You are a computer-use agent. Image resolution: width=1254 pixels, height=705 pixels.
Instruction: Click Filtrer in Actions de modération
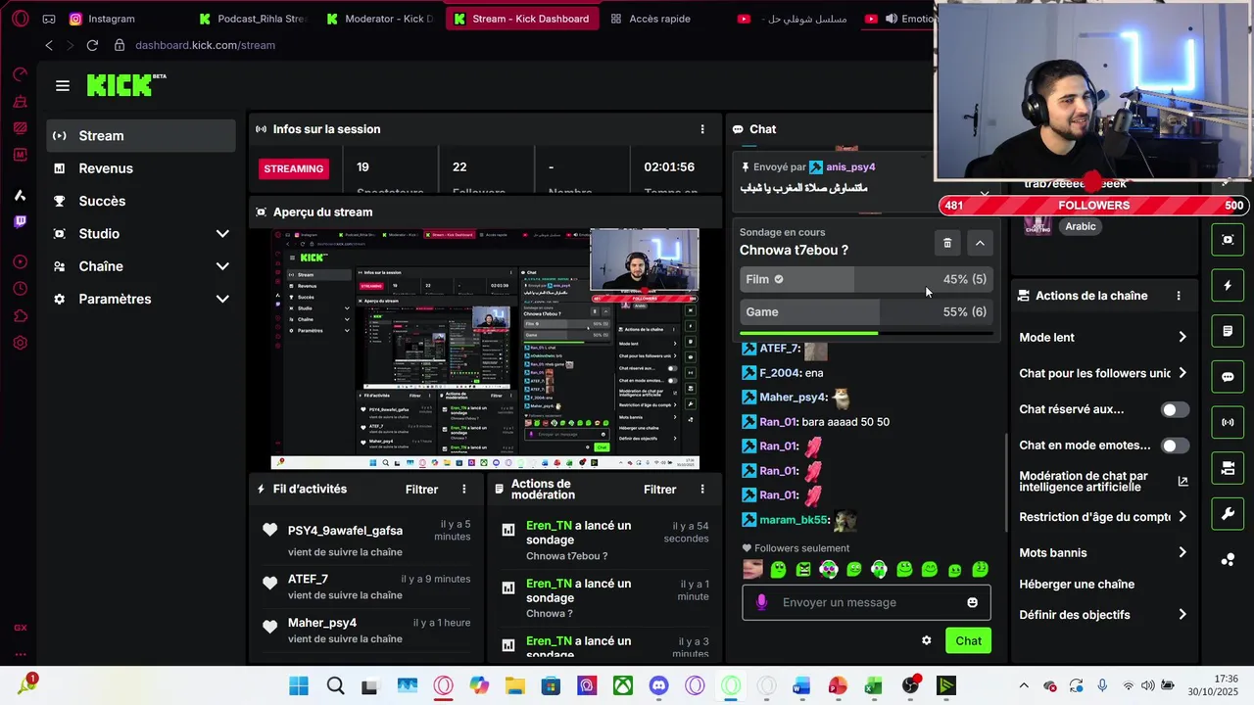point(660,490)
